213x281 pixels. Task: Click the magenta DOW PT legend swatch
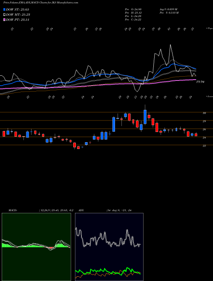4,20
